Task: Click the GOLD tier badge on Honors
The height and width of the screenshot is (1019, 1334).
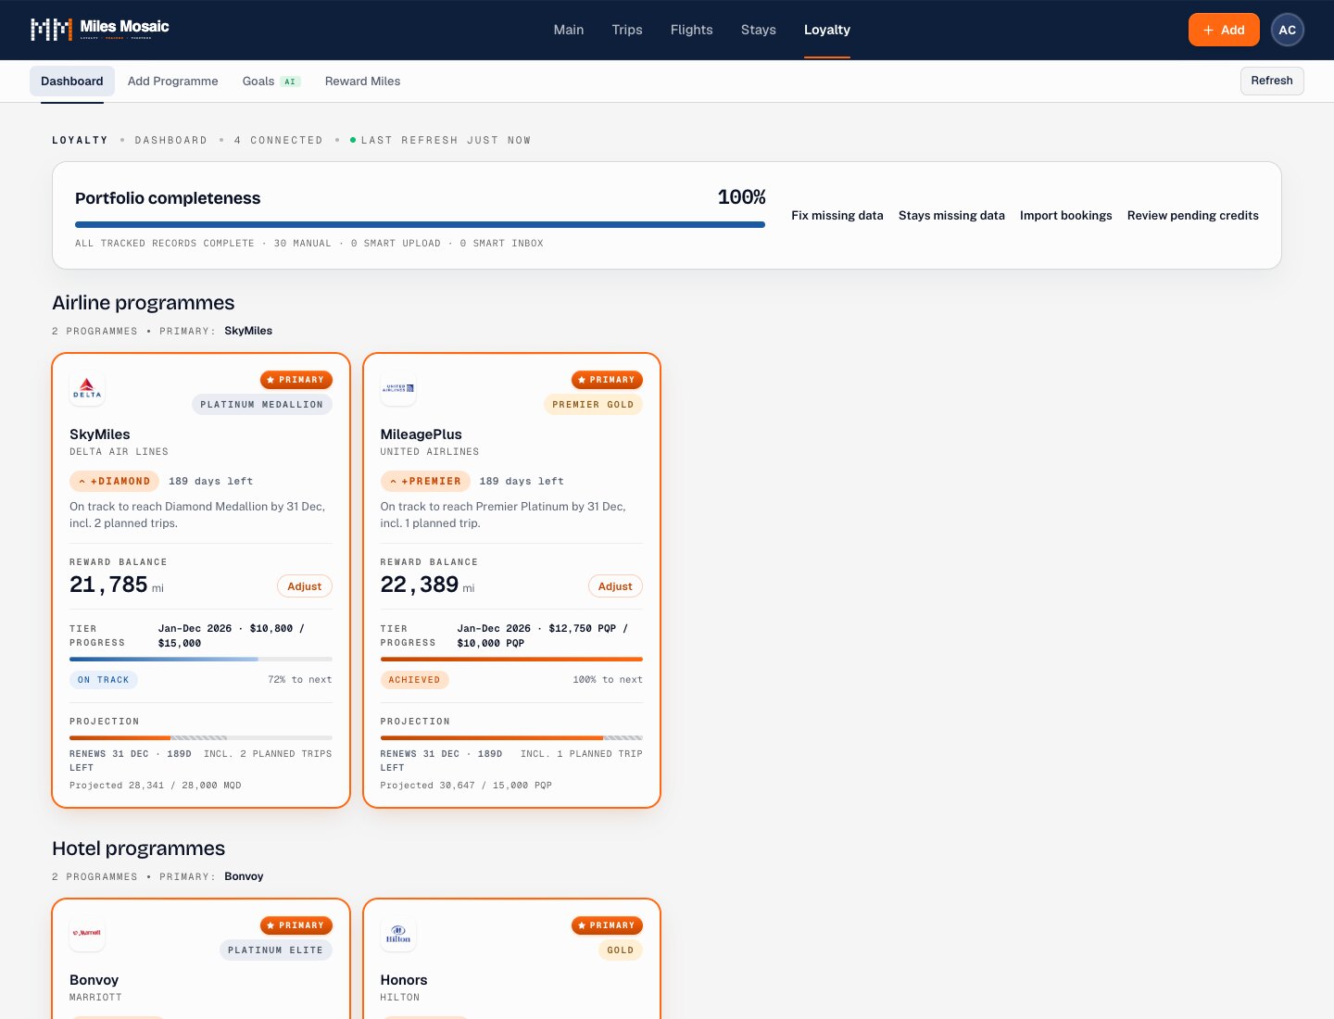Action: [x=621, y=950]
